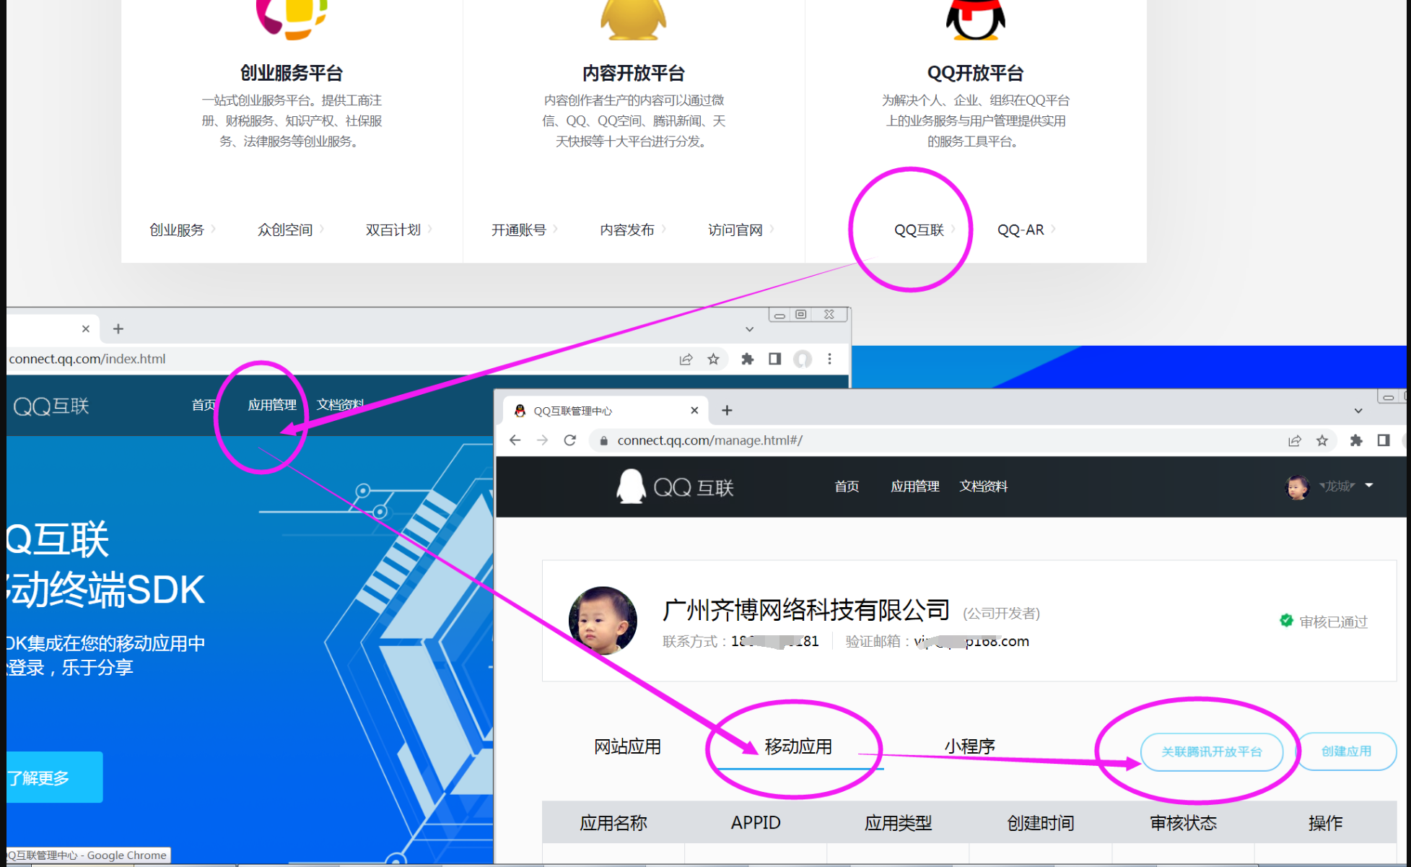This screenshot has width=1411, height=867.
Task: Open new tab in front Chrome window
Action: (x=727, y=411)
